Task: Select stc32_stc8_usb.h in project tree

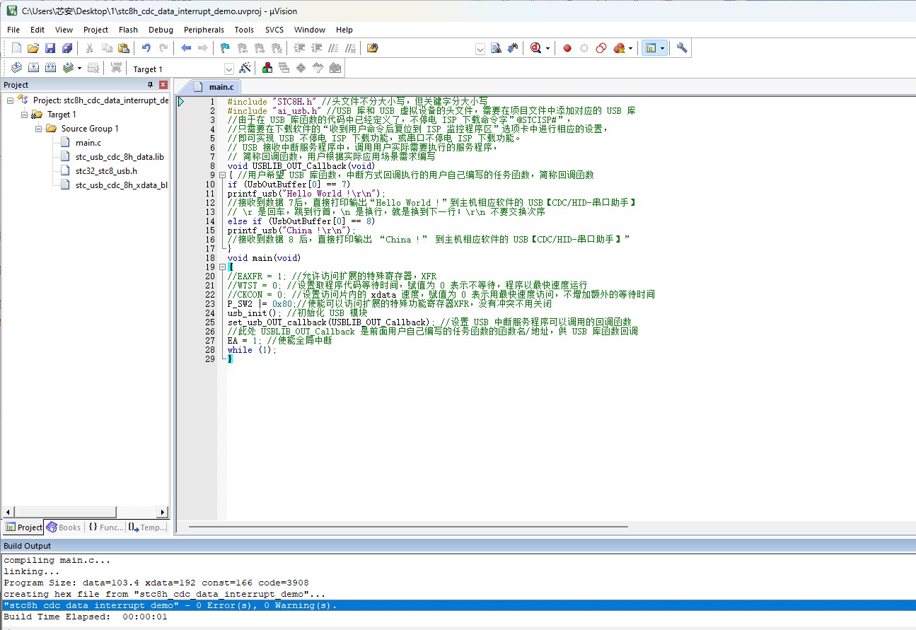Action: [106, 171]
